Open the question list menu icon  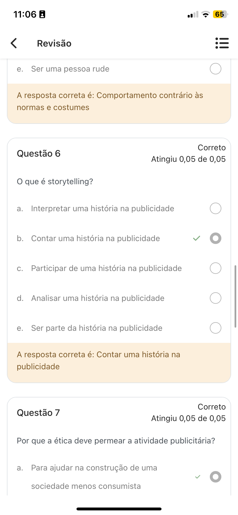pyautogui.click(x=222, y=43)
